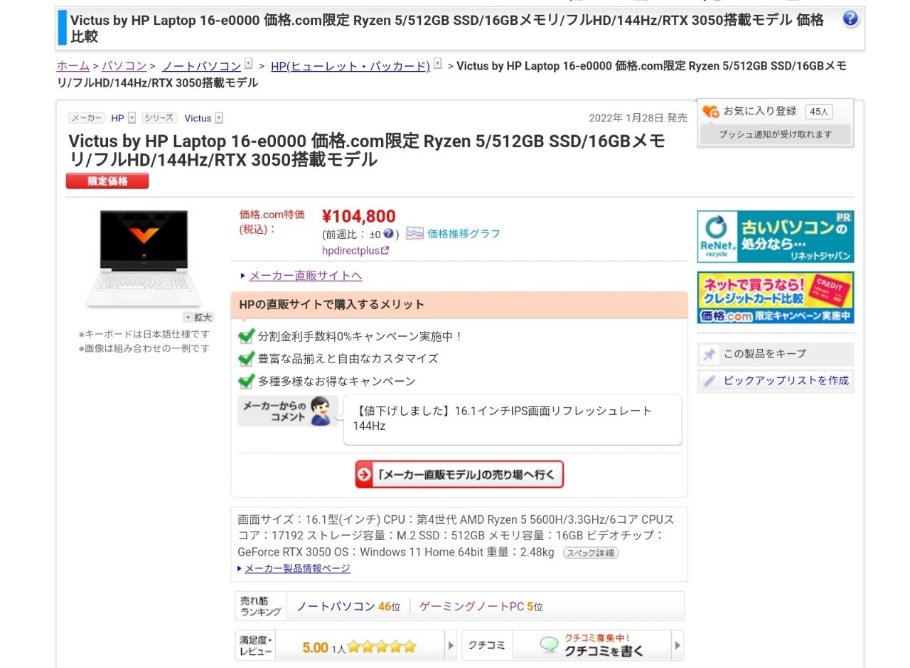Click the help icon beside weekly change
The width and height of the screenshot is (910, 668).
point(388,233)
